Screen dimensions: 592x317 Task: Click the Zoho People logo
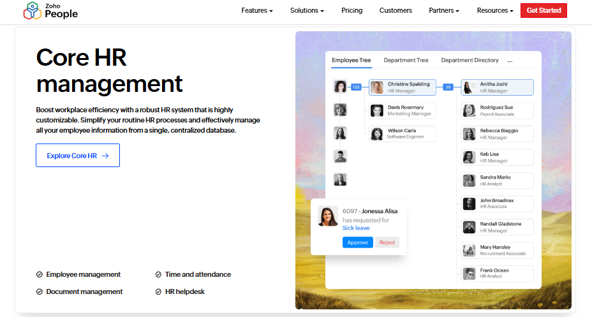[x=50, y=11]
